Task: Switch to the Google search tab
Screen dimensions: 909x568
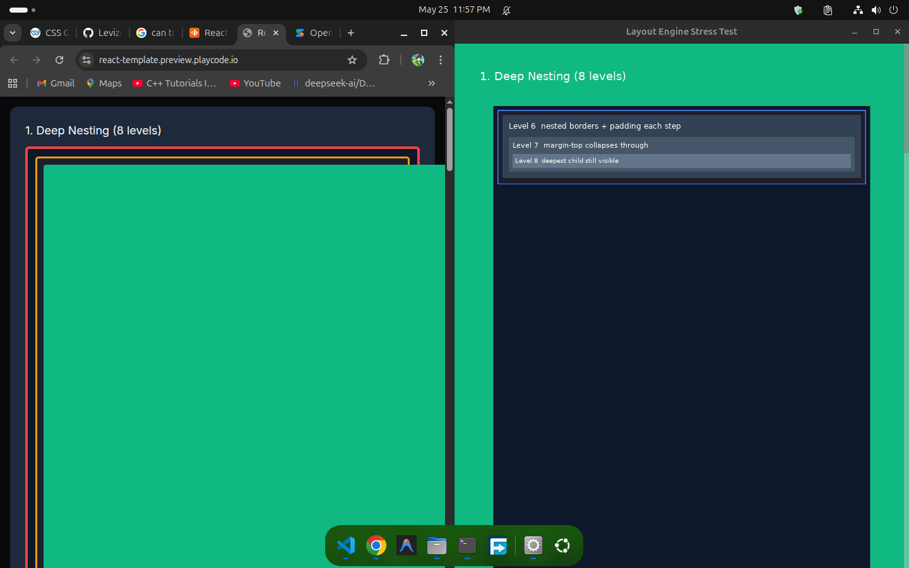Action: coord(155,33)
